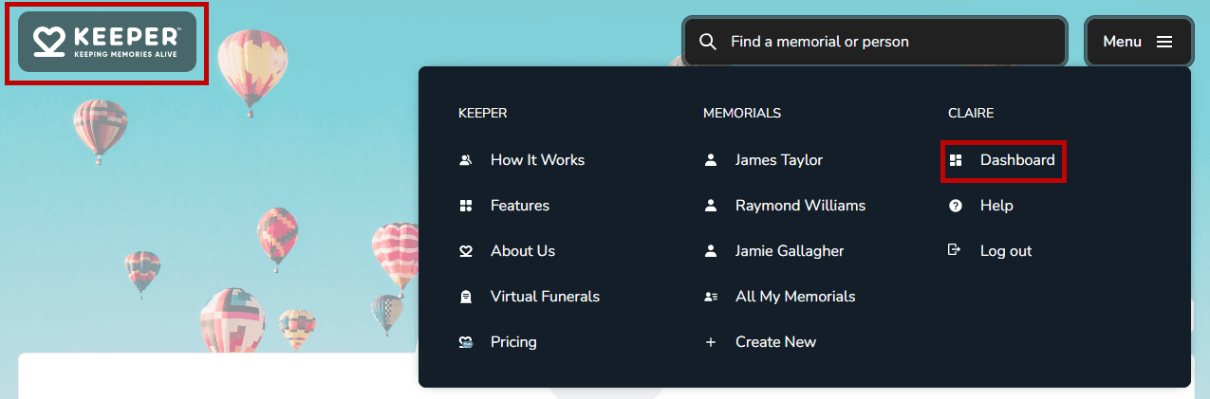Click the plus icon beside Create New
This screenshot has height=399, width=1210.
click(x=711, y=342)
